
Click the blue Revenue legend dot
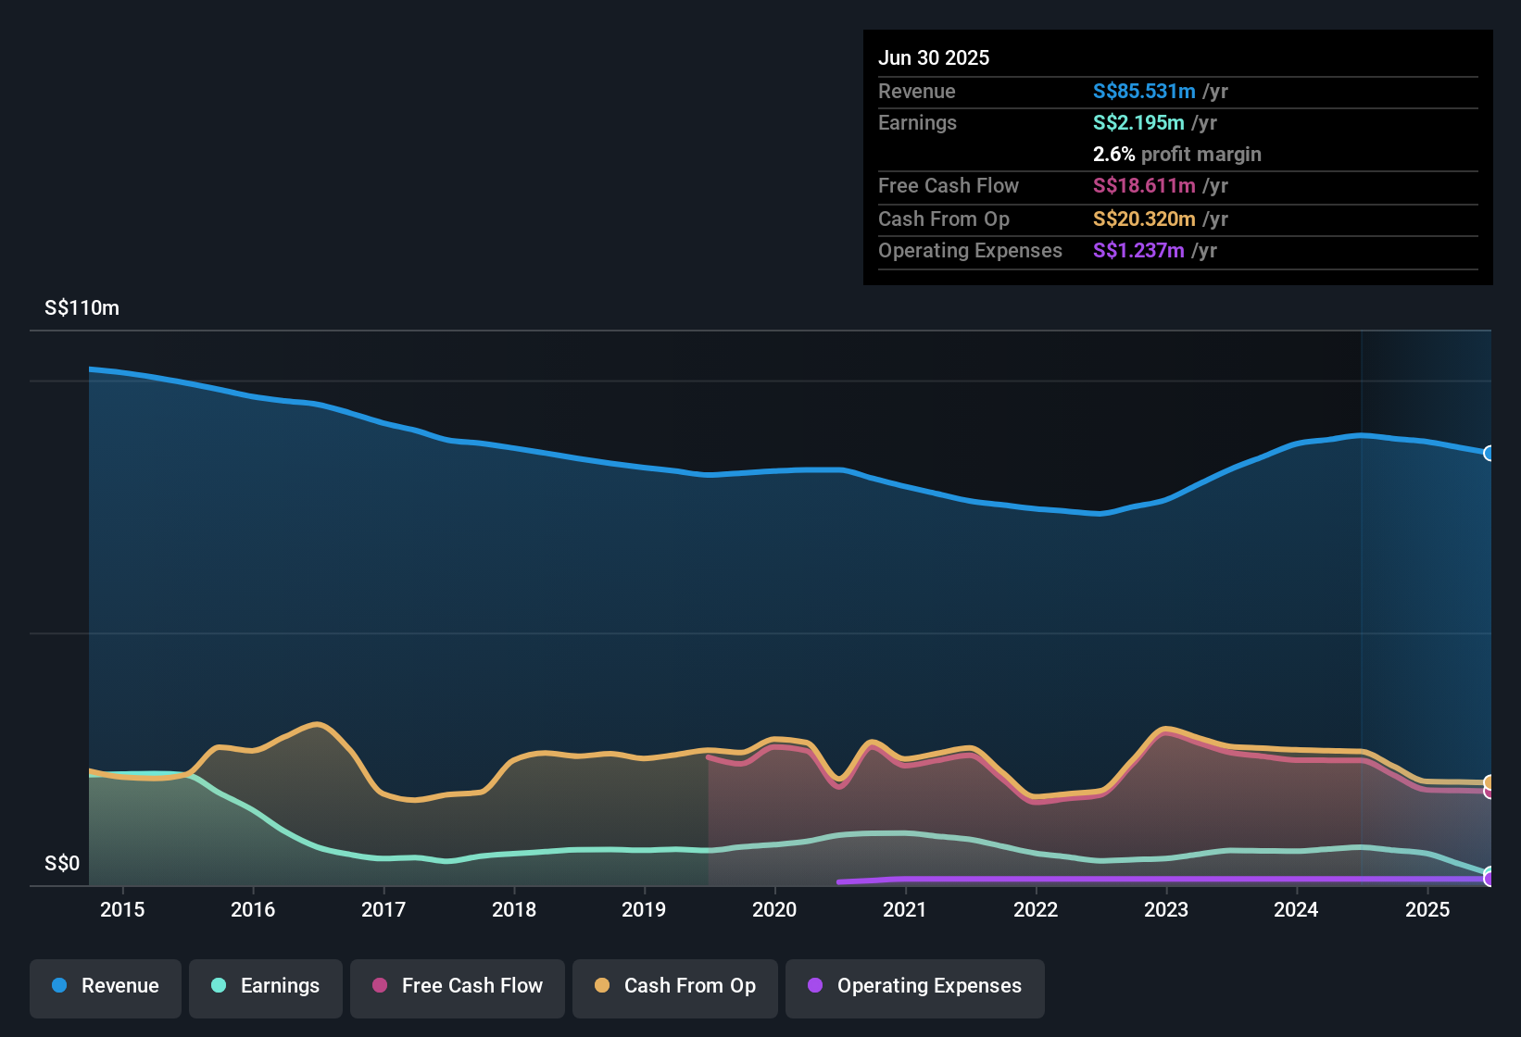(x=59, y=985)
